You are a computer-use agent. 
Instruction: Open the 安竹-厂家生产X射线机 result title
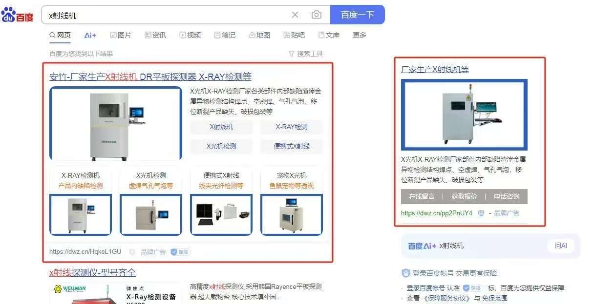point(150,76)
